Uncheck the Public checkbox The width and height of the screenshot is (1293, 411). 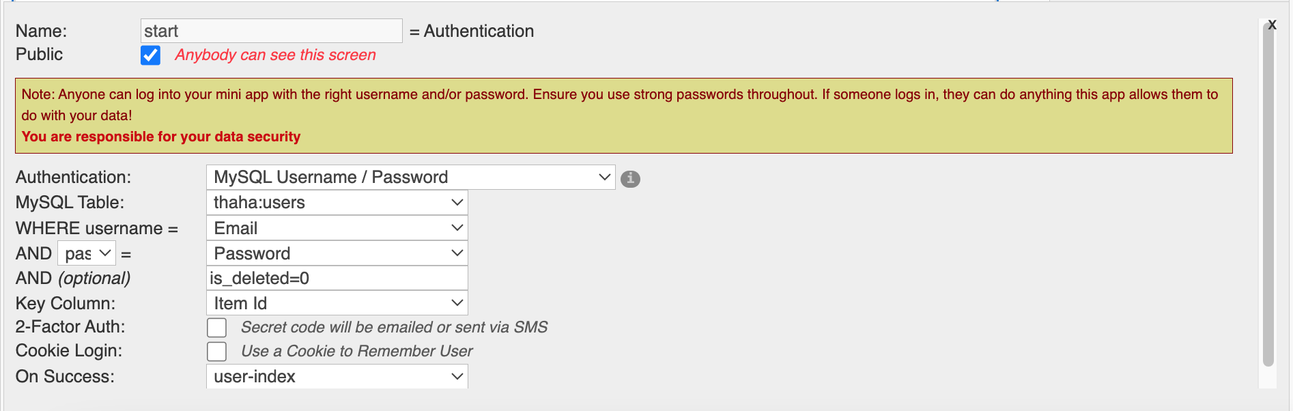coord(150,55)
